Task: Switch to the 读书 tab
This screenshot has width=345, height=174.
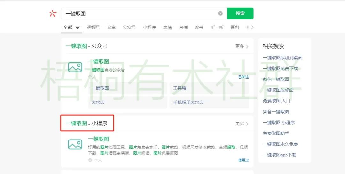Action: (199, 27)
